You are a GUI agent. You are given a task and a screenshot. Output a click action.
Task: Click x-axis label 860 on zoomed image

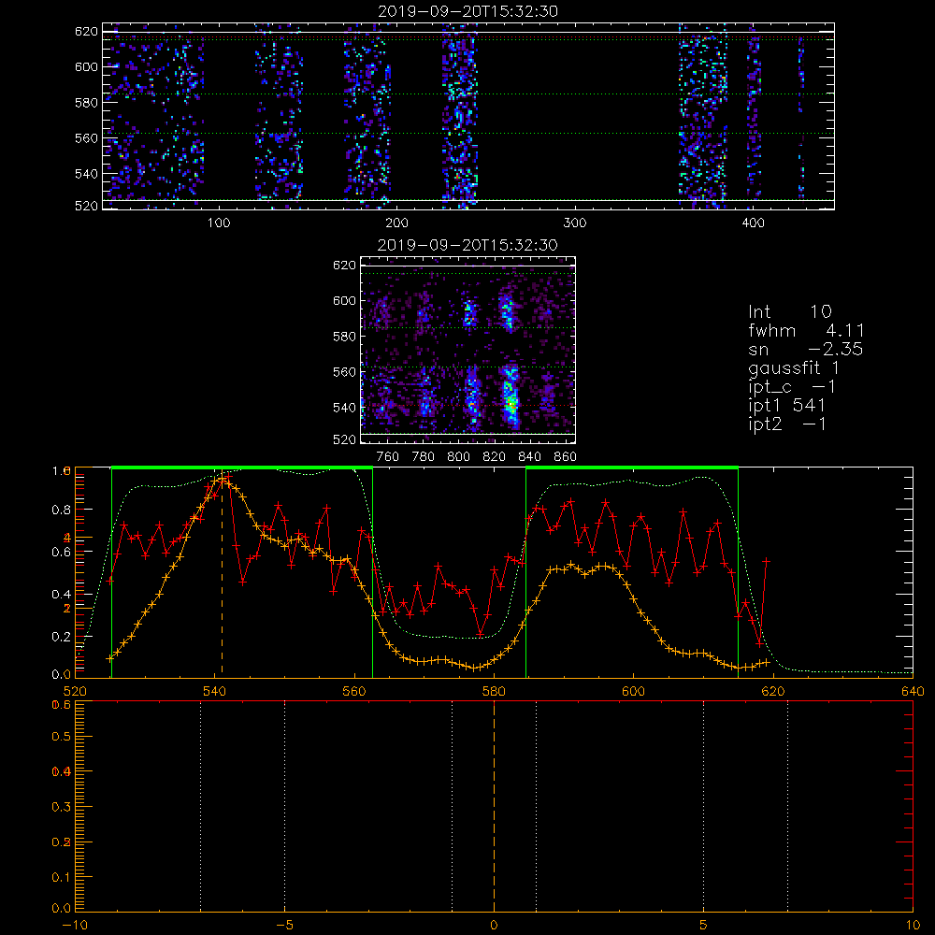coord(566,457)
